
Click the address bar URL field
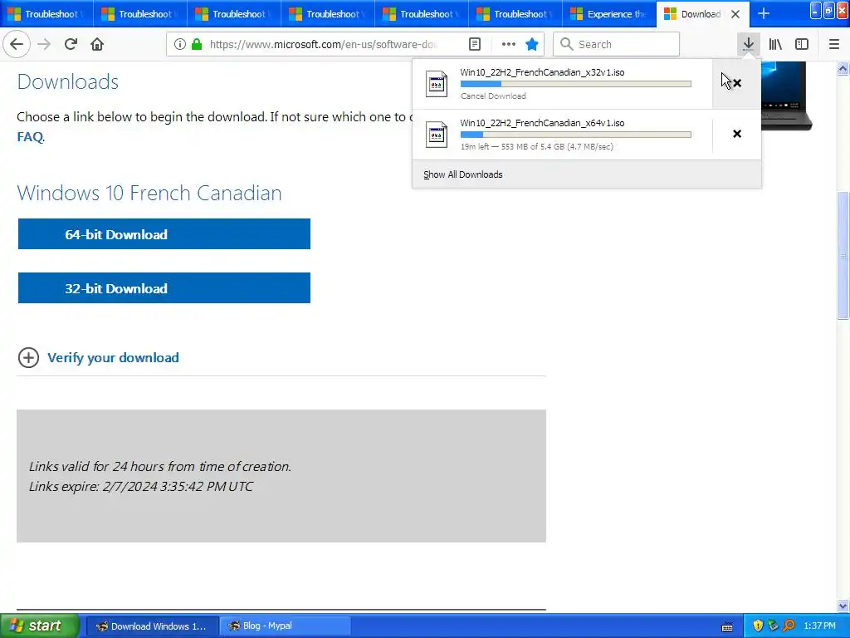(323, 45)
